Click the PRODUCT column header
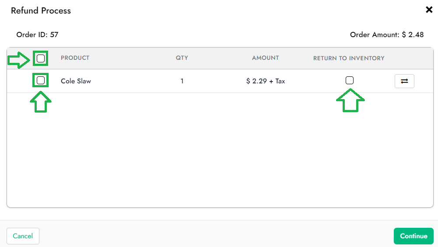438x247 pixels. pyautogui.click(x=75, y=58)
